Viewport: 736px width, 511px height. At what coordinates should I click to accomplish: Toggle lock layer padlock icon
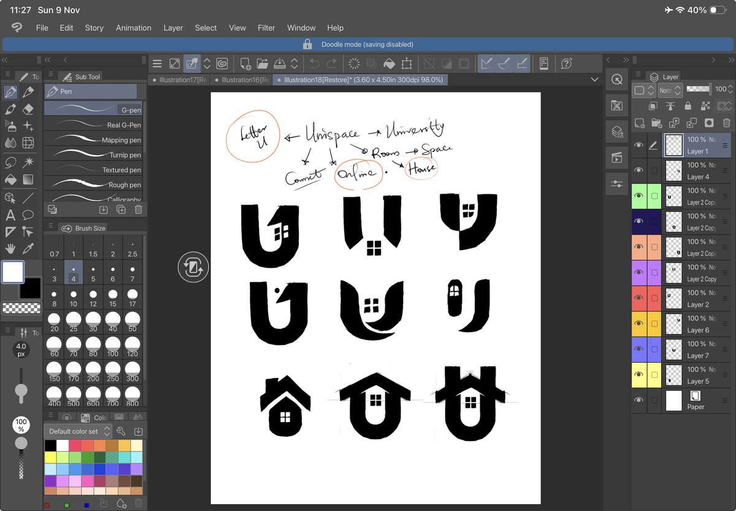(688, 106)
